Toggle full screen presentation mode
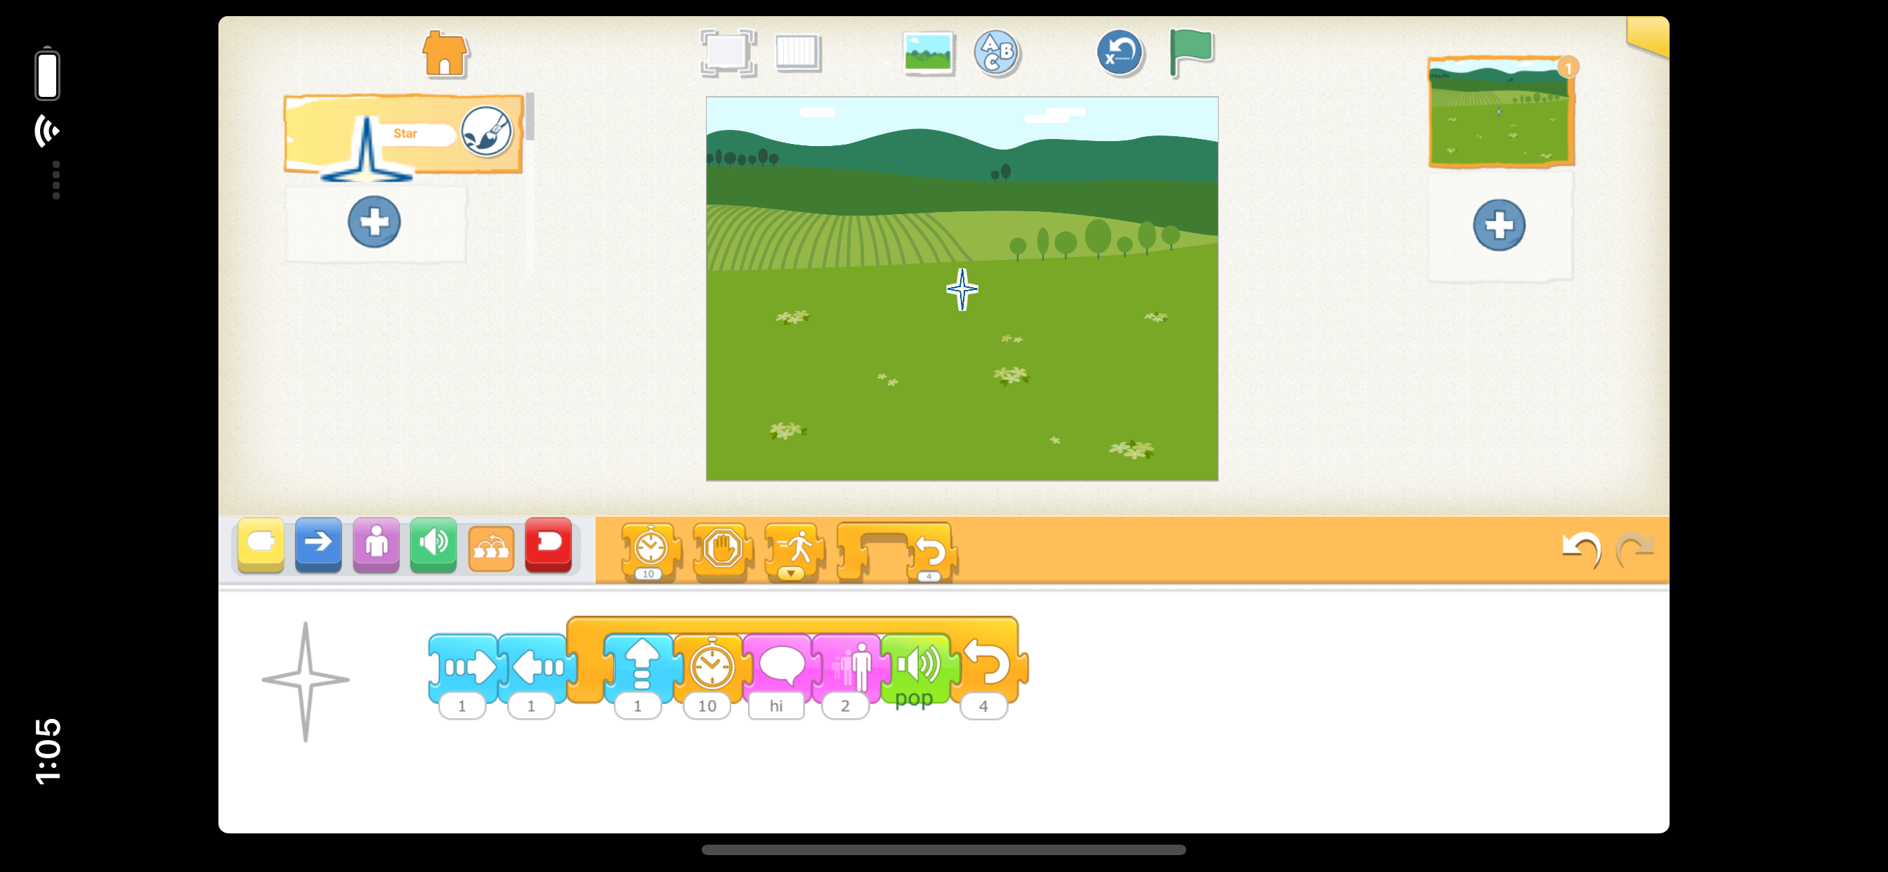The image size is (1888, 872). (727, 53)
